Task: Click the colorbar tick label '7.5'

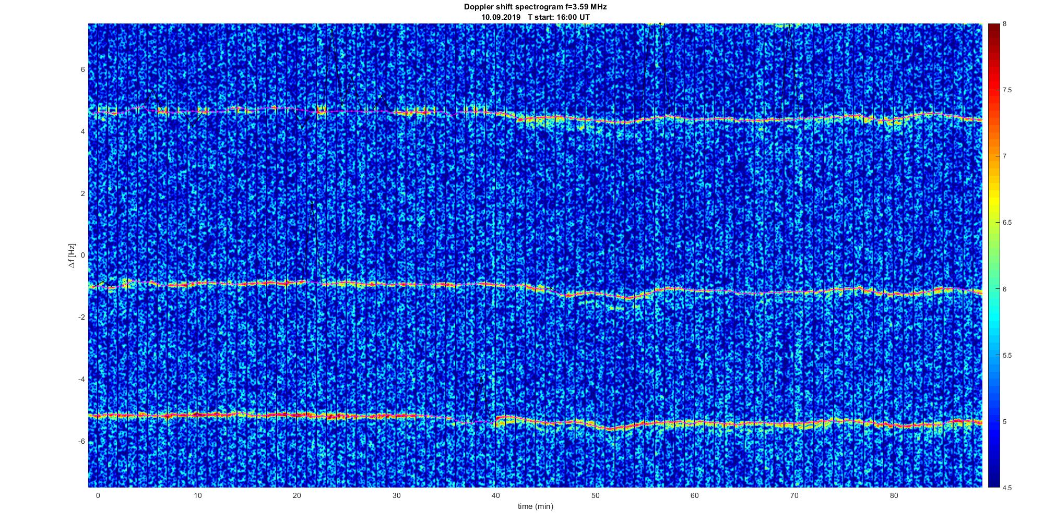Action: click(x=1007, y=90)
